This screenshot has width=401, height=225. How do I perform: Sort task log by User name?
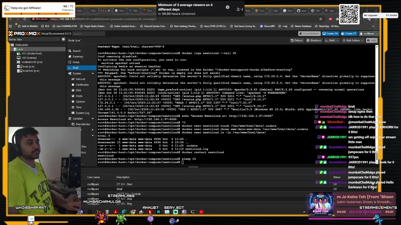tap(93, 177)
